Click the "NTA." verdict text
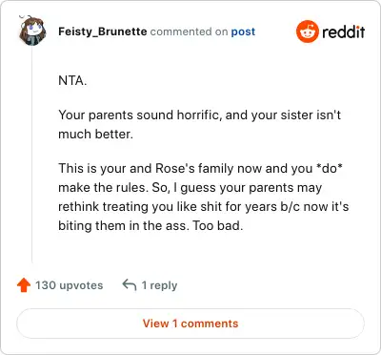The width and height of the screenshot is (381, 355). 72,80
